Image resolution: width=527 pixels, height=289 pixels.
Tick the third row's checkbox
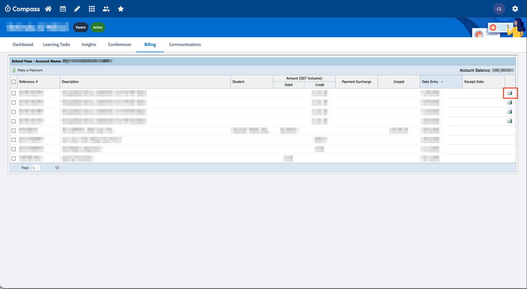pos(14,112)
